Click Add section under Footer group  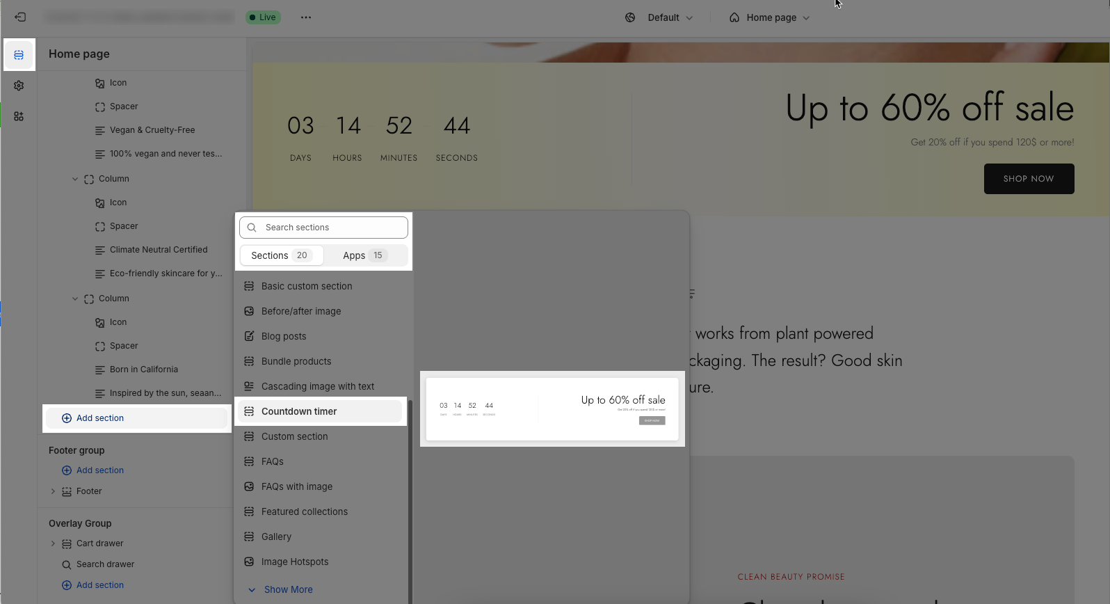pos(99,470)
